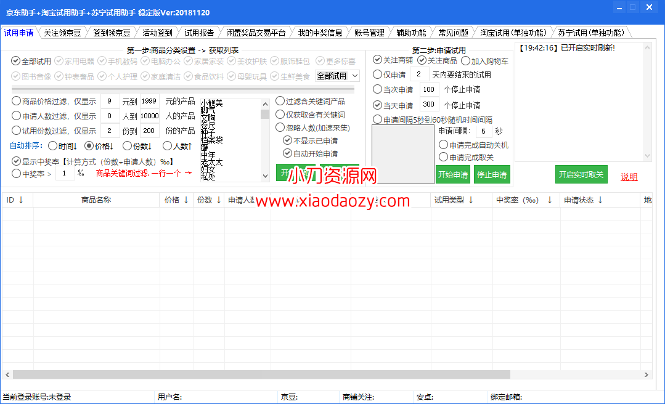Enable 忽略人数(加速采集) option

312,127
